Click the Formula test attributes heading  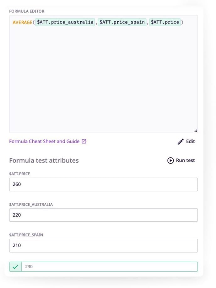pyautogui.click(x=44, y=160)
